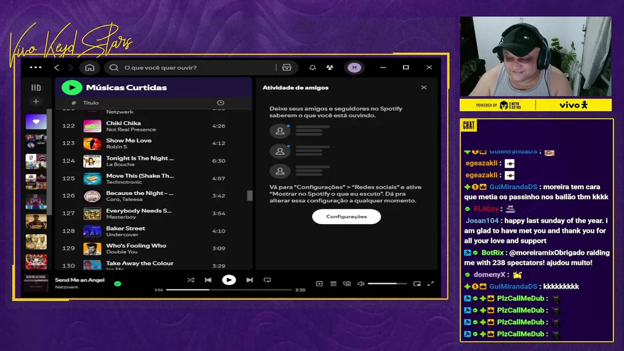Adjust the volume slider
The width and height of the screenshot is (624, 351).
[388, 284]
